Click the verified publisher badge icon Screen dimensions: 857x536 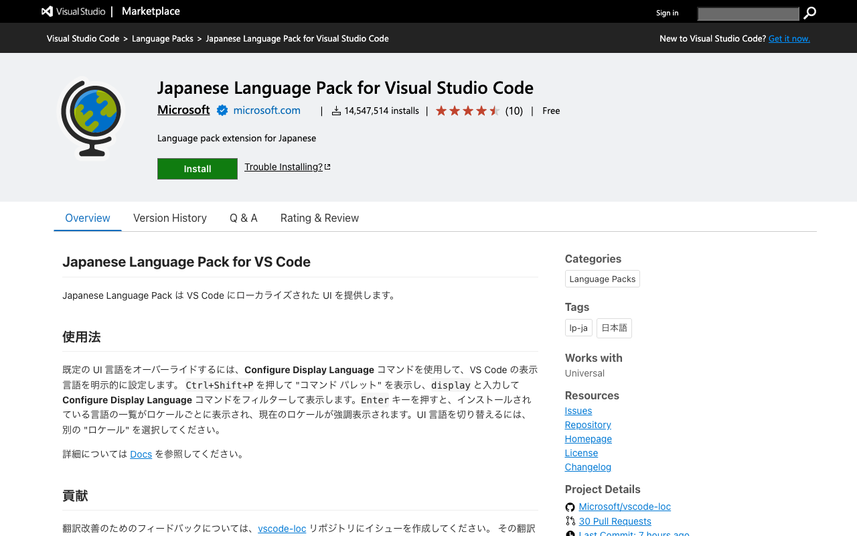click(222, 111)
